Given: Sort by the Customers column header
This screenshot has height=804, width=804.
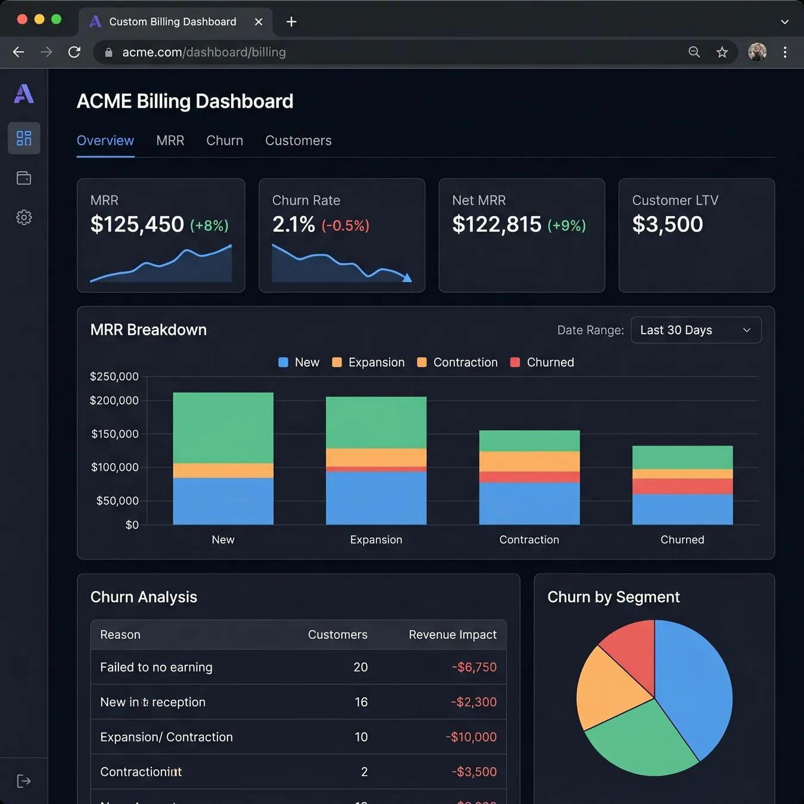Looking at the screenshot, I should click(x=338, y=635).
